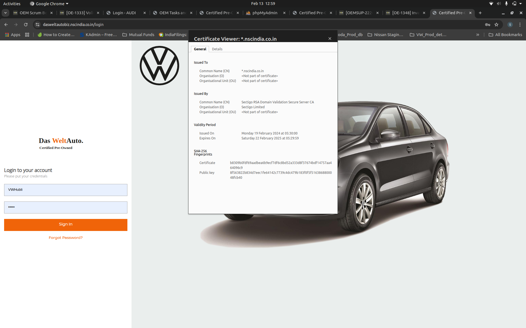Show hidden bookmarks with the chevron
The width and height of the screenshot is (526, 328).
tap(478, 35)
